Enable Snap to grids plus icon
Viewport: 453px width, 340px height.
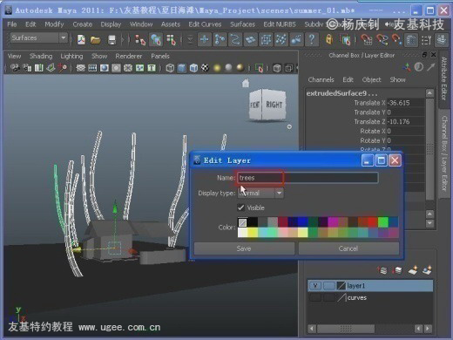point(205,39)
